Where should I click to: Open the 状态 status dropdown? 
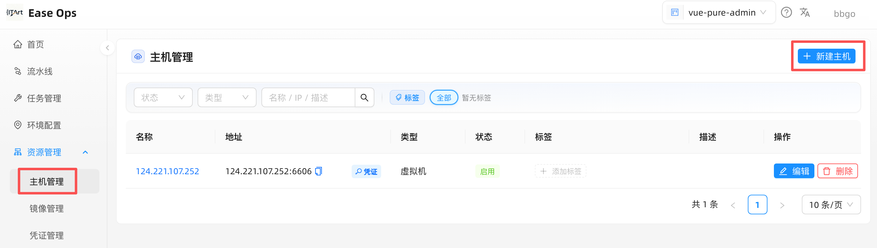coord(163,97)
